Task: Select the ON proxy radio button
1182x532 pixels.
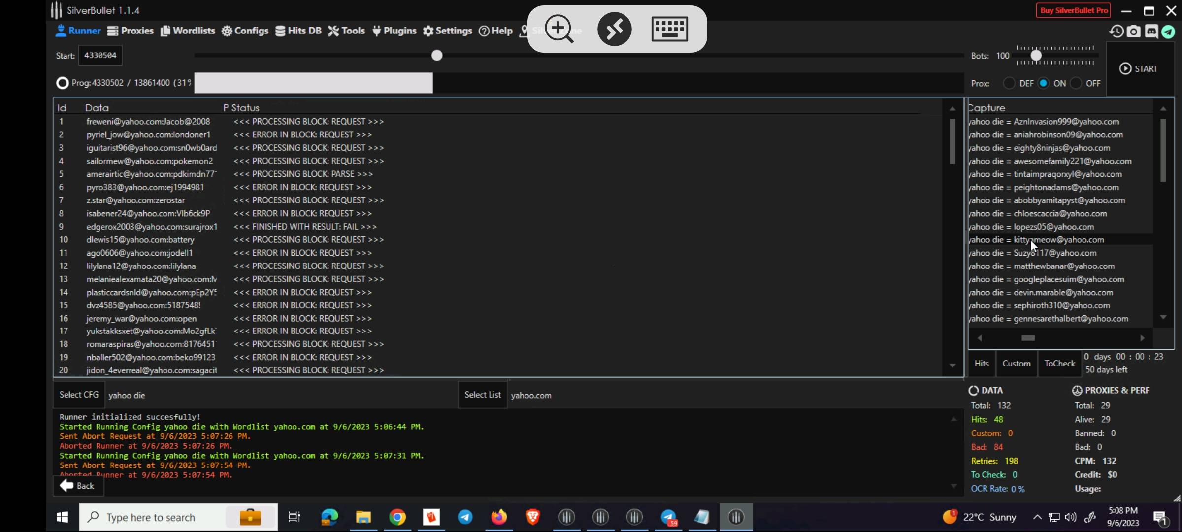Action: (1044, 83)
